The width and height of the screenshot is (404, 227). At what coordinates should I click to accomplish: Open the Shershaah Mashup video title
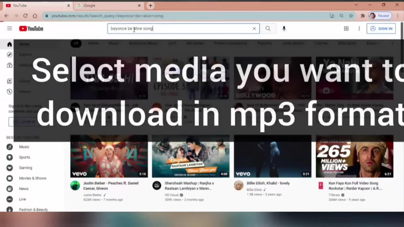tap(189, 186)
